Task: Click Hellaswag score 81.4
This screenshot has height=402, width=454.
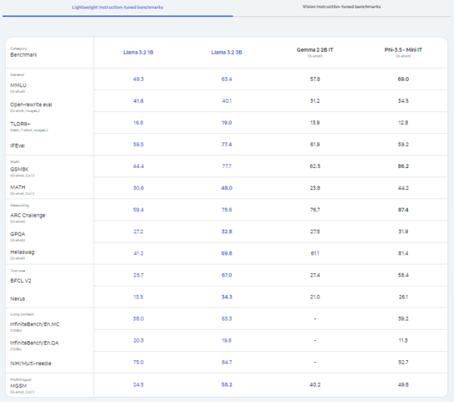Action: pyautogui.click(x=403, y=254)
